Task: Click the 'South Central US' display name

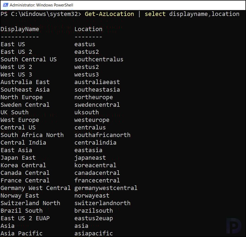Action: click(x=29, y=59)
